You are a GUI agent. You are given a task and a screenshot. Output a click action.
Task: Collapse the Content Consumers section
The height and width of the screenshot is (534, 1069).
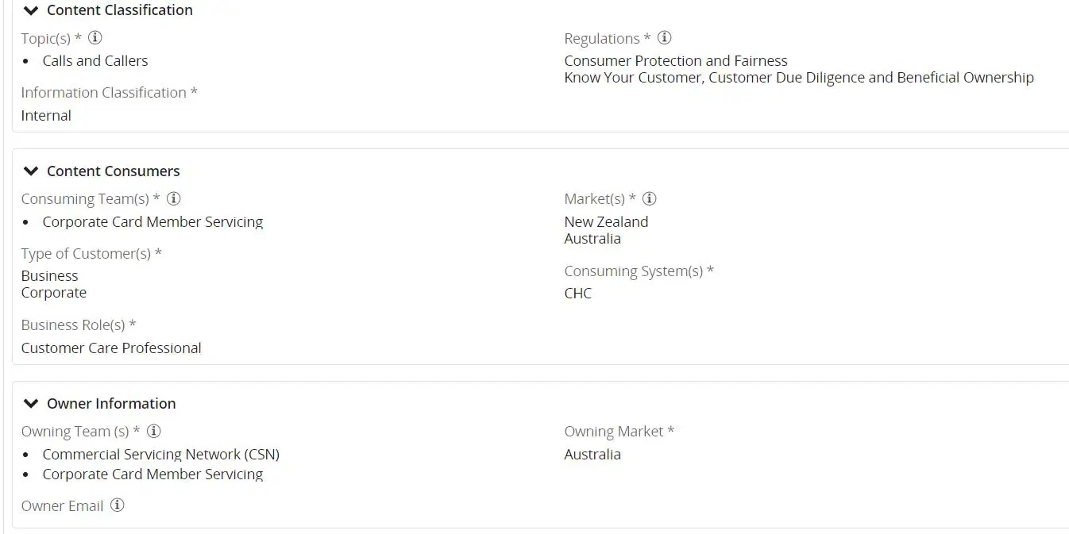pyautogui.click(x=31, y=171)
